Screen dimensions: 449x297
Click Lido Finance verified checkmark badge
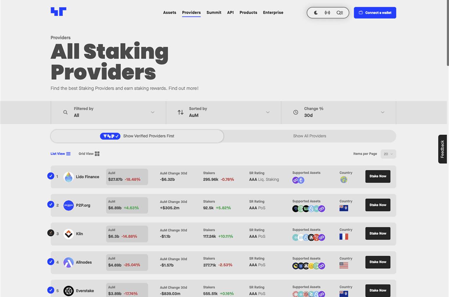click(51, 176)
